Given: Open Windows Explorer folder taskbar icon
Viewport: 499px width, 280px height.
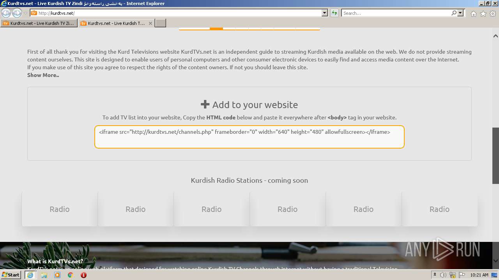Looking at the screenshot, I should point(44,275).
